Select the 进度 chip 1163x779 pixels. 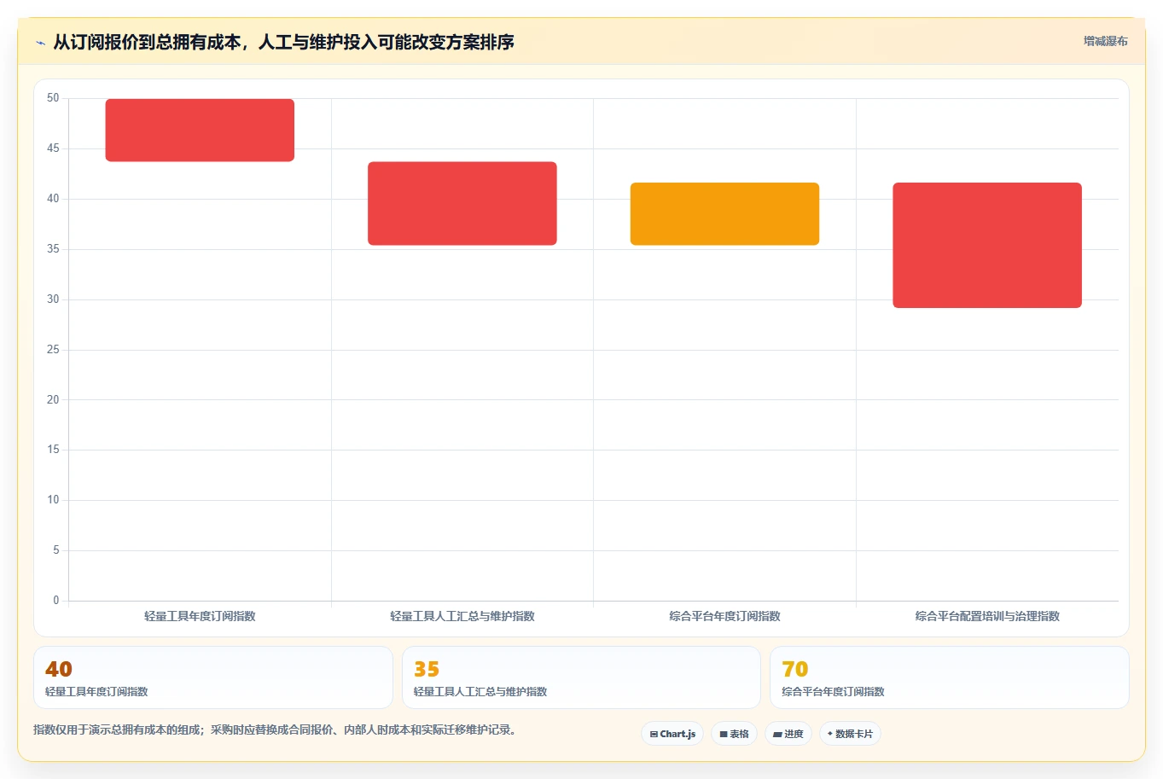(x=788, y=734)
